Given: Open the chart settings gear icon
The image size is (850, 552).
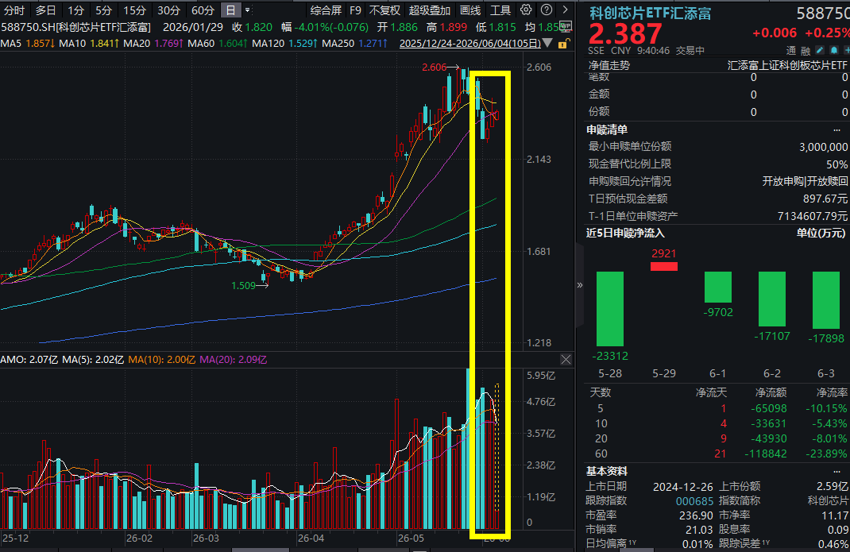Looking at the screenshot, I should coord(526,10).
